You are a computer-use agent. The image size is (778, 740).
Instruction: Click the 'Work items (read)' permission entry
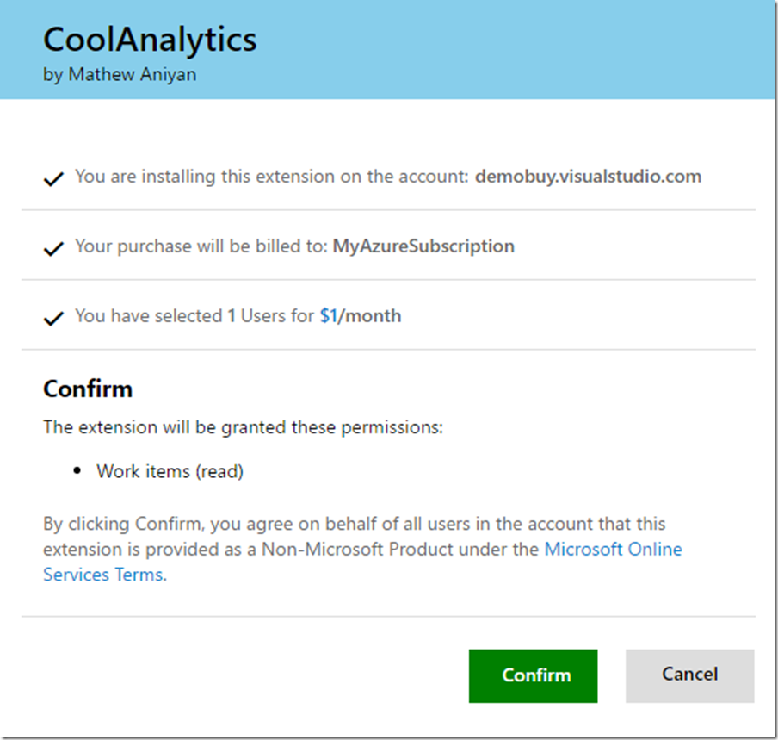(x=170, y=471)
